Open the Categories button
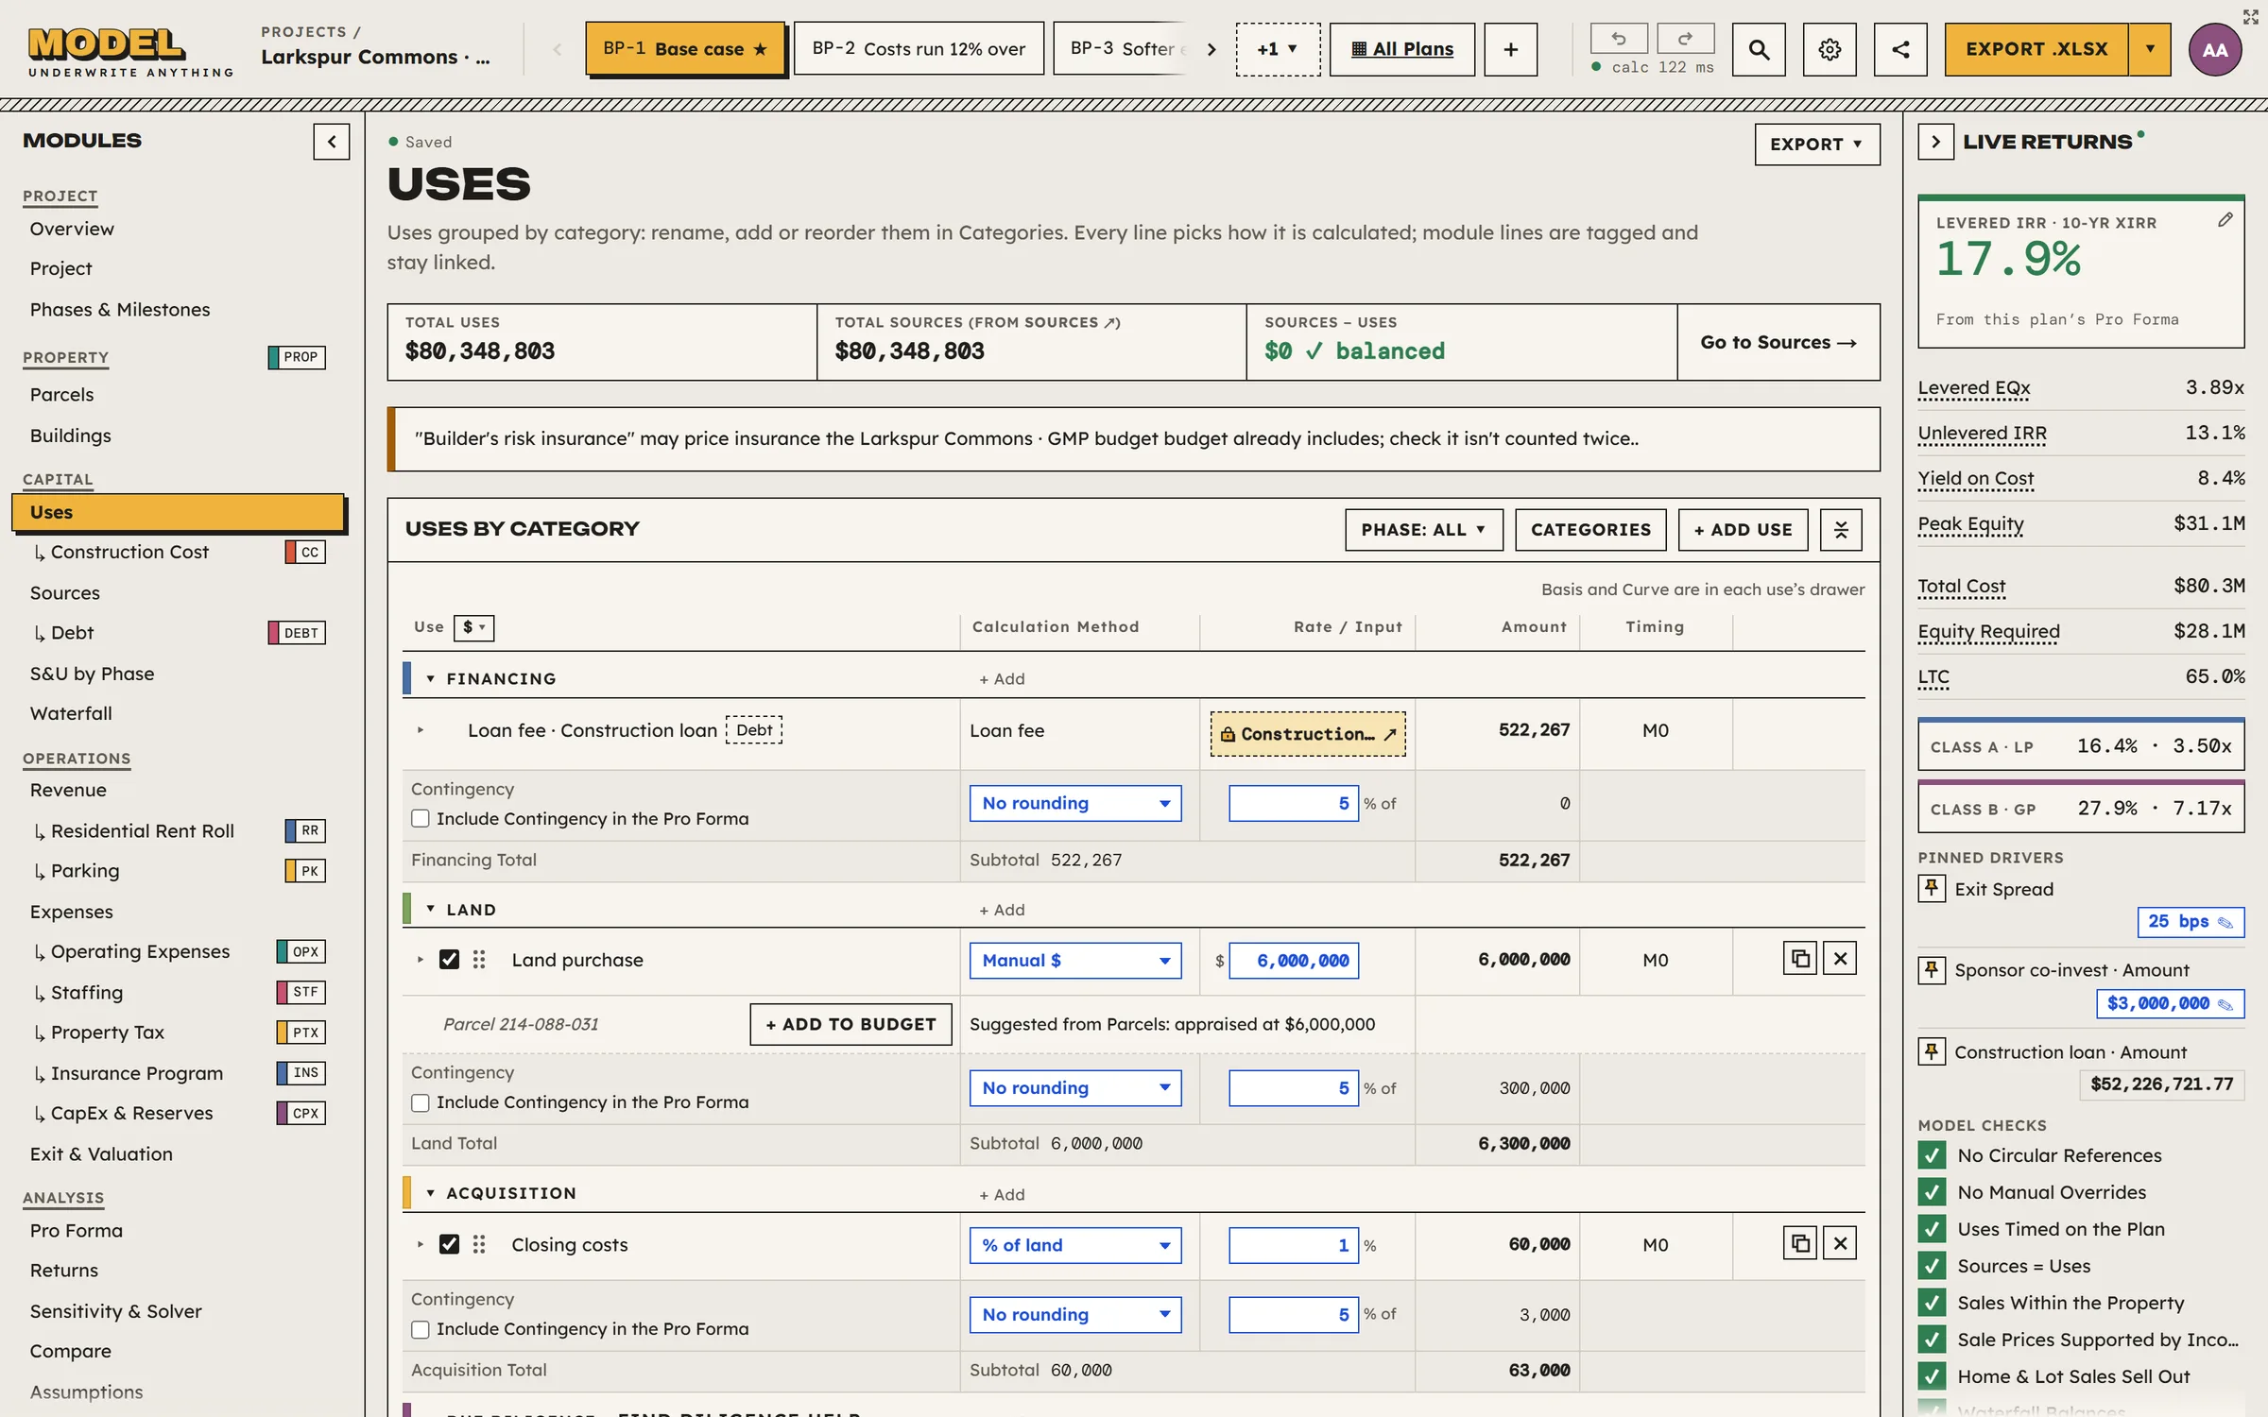This screenshot has width=2268, height=1417. click(1590, 530)
